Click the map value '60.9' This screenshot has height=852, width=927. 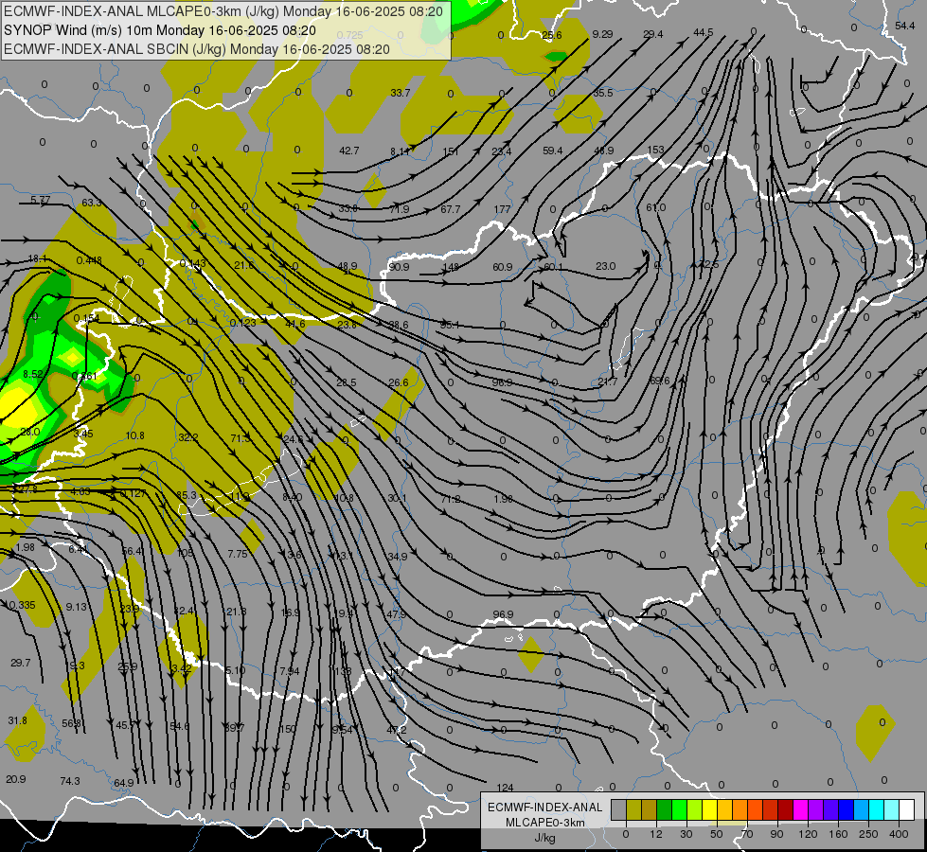click(503, 267)
